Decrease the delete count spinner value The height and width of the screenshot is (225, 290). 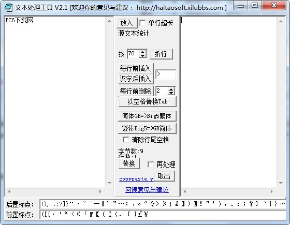(x=171, y=93)
